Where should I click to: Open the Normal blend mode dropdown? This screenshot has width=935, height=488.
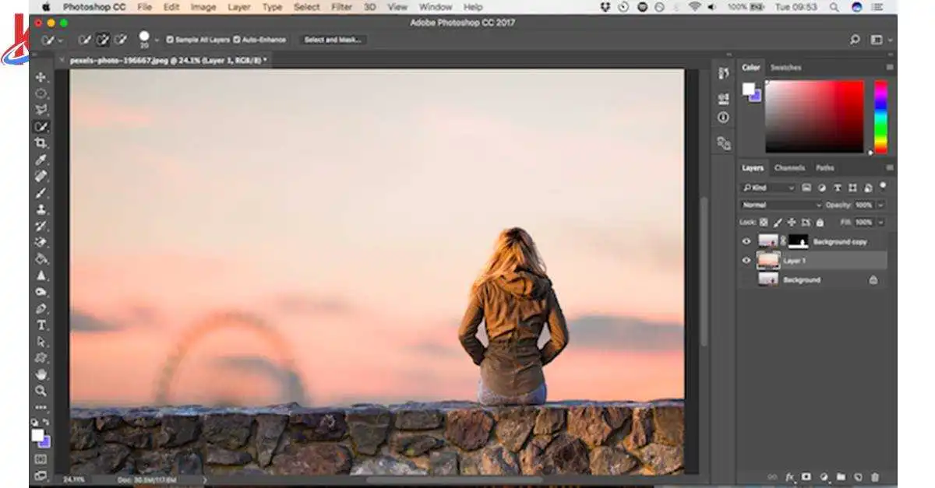click(781, 205)
